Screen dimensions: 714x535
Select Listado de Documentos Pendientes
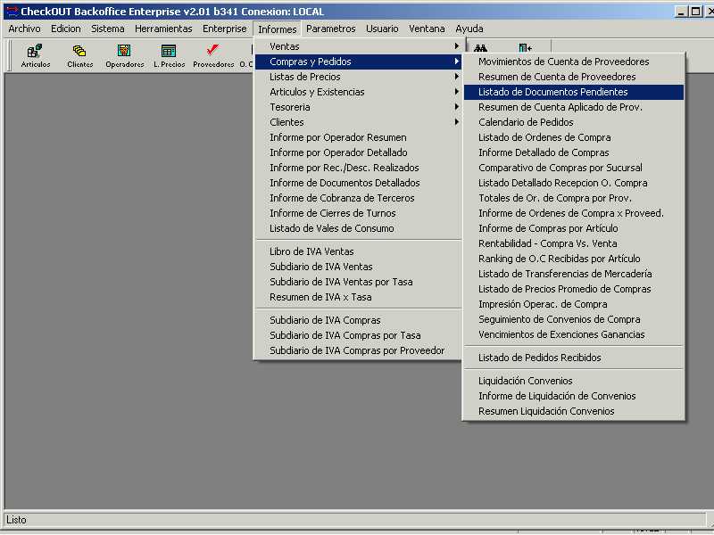click(573, 92)
